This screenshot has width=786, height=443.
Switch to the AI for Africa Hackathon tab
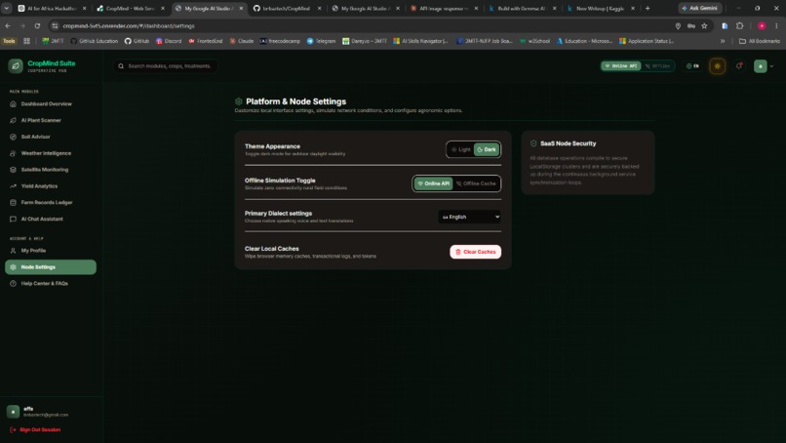point(52,8)
